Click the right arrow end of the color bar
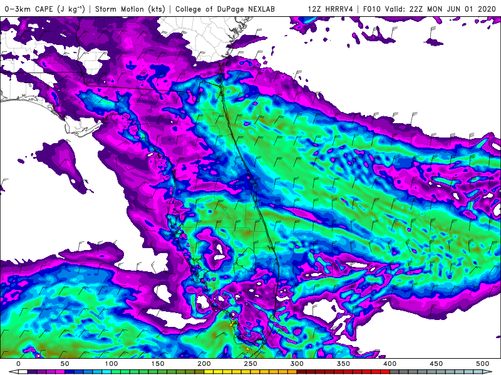The width and height of the screenshot is (501, 375). (x=487, y=372)
